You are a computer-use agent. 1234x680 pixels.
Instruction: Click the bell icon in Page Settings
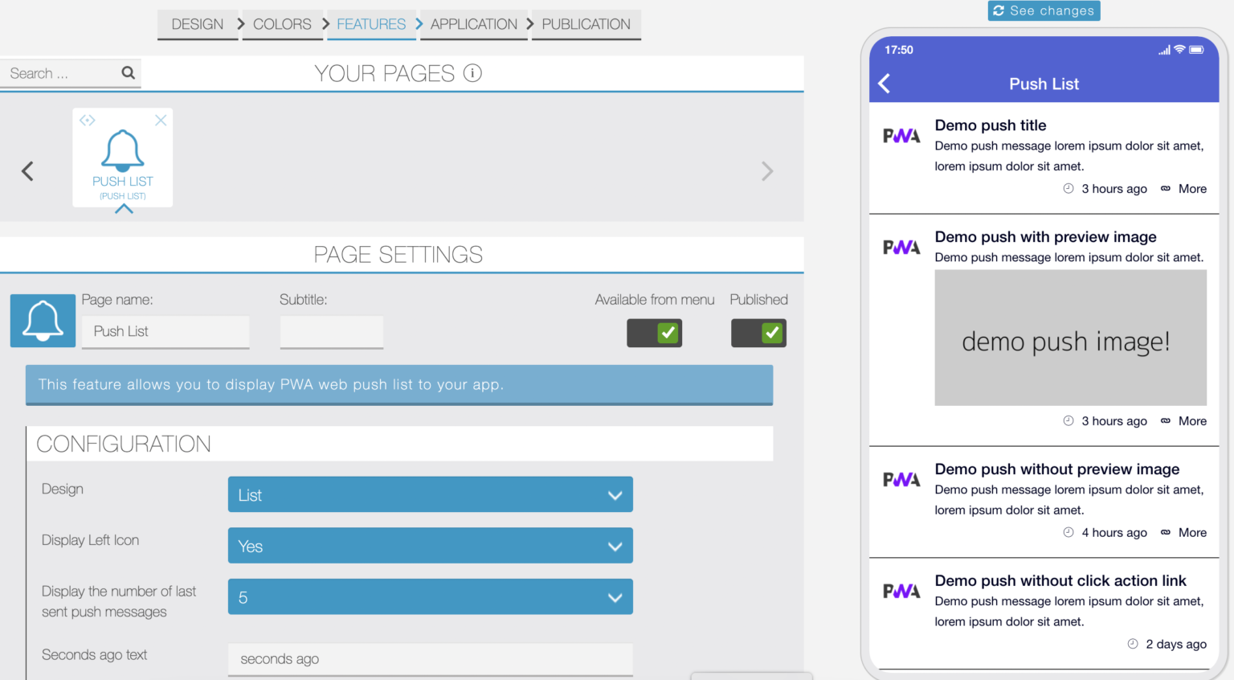tap(42, 320)
